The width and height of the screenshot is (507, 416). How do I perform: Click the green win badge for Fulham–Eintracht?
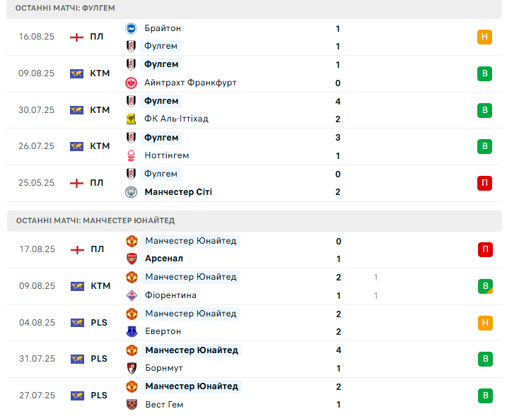(484, 73)
